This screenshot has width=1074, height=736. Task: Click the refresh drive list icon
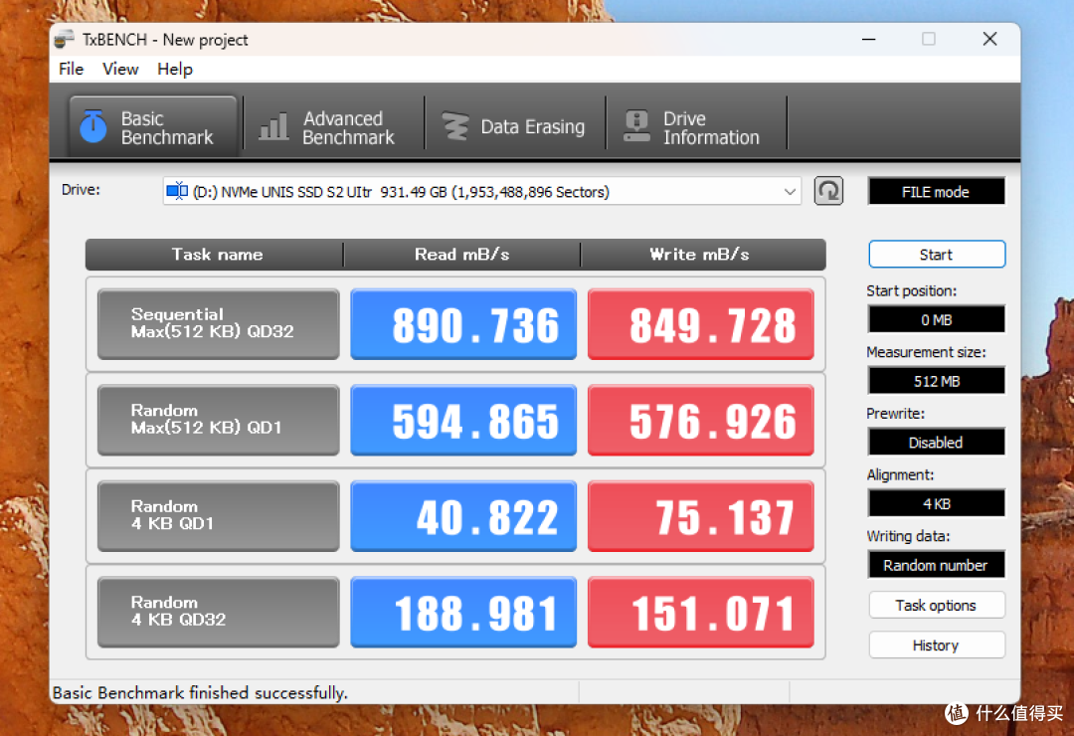pyautogui.click(x=828, y=191)
